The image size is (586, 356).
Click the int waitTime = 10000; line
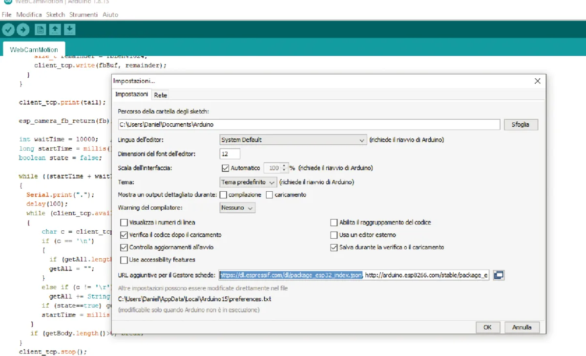click(x=59, y=139)
